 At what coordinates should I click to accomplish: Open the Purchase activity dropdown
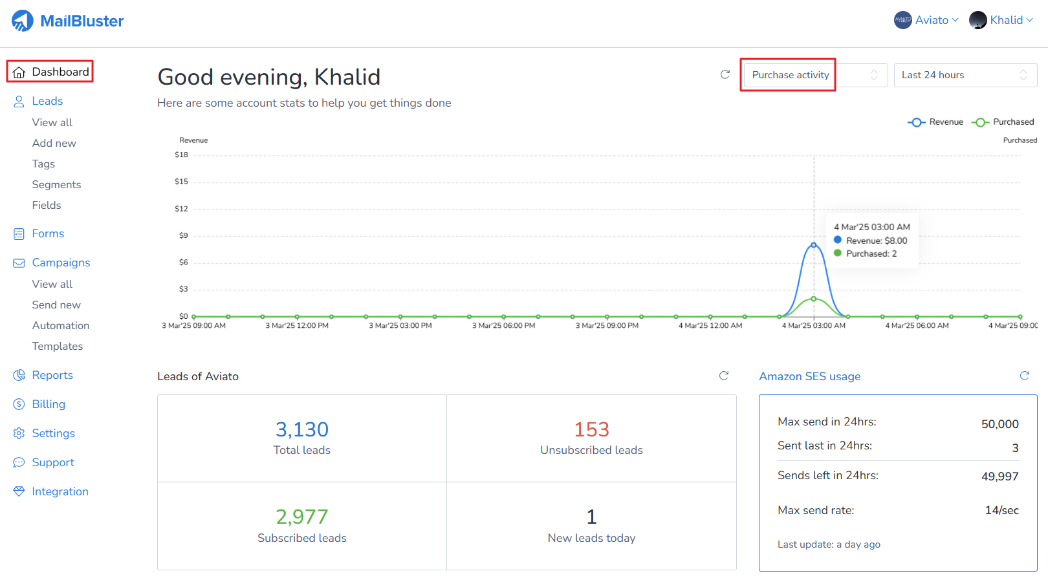coord(814,75)
